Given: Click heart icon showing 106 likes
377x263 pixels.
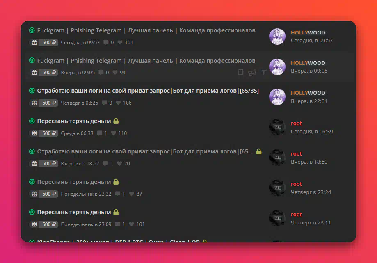Looking at the screenshot, I should click(118, 103).
